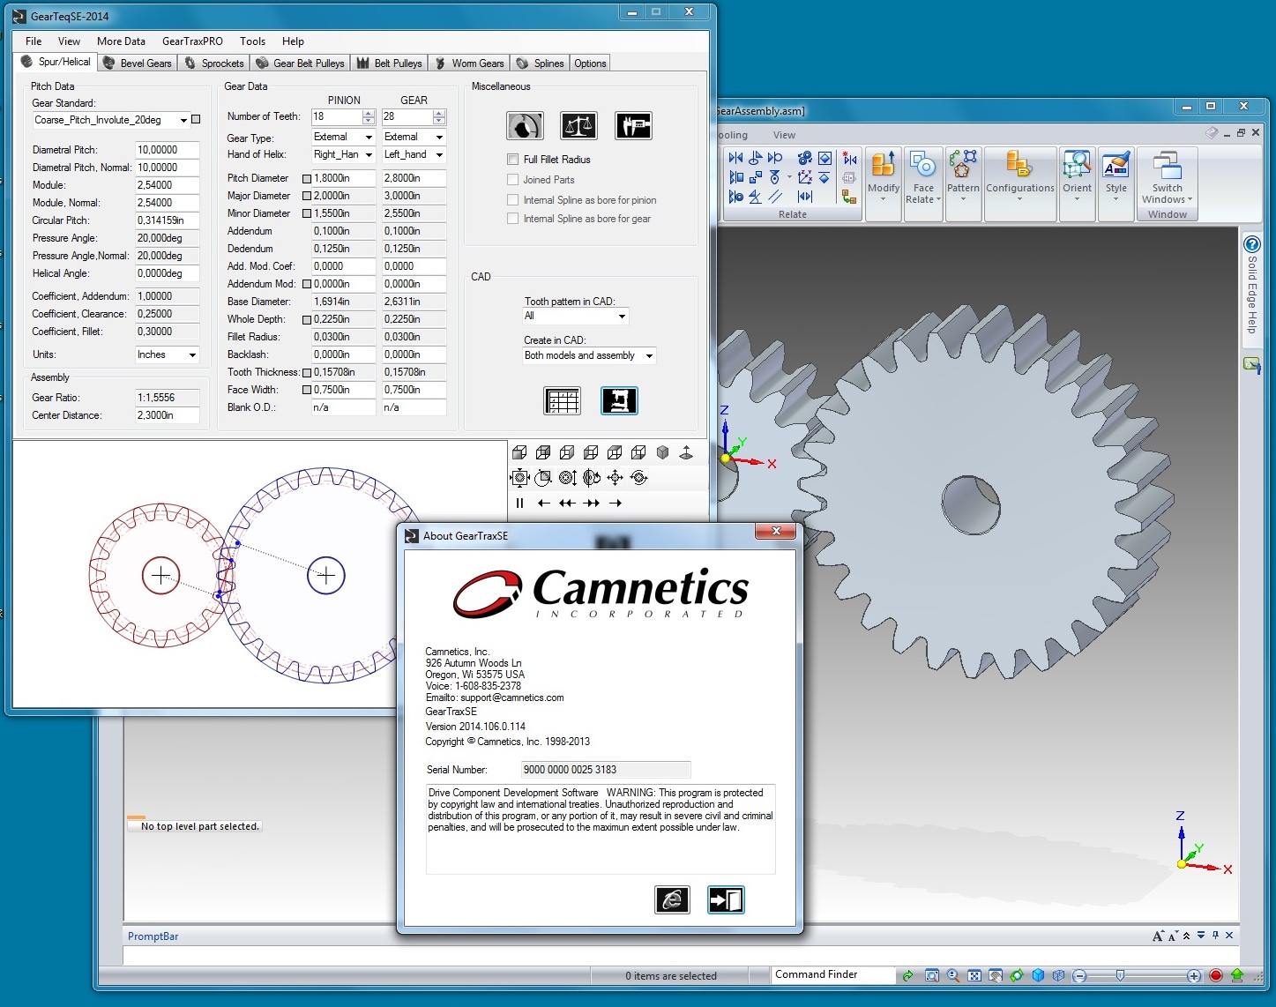Image resolution: width=1276 pixels, height=1007 pixels.
Task: Click the normal-to-plane view icon
Action: (x=686, y=452)
